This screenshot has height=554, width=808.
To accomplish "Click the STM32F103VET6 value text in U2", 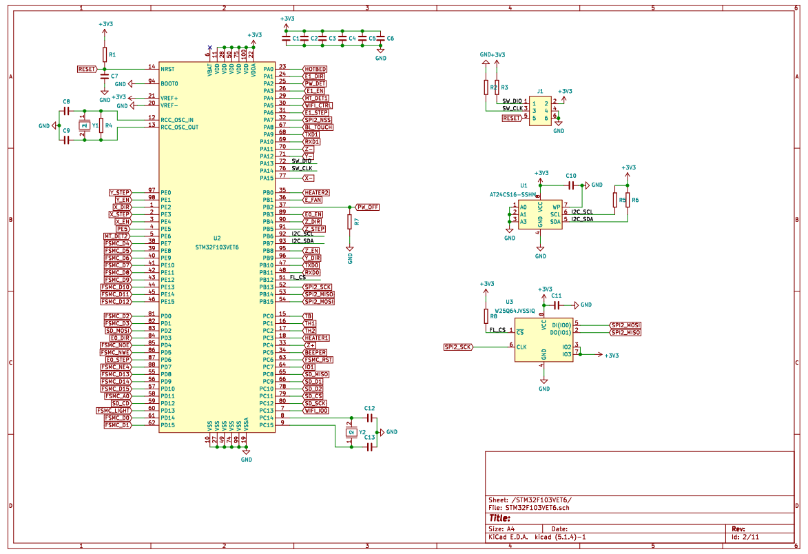I will tap(217, 247).
